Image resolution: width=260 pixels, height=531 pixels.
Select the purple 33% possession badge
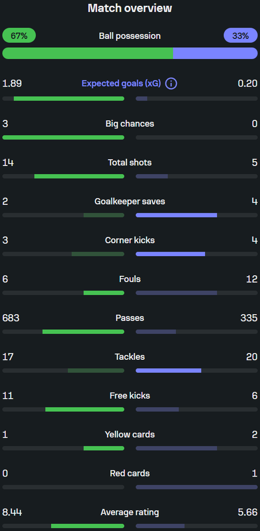(241, 36)
